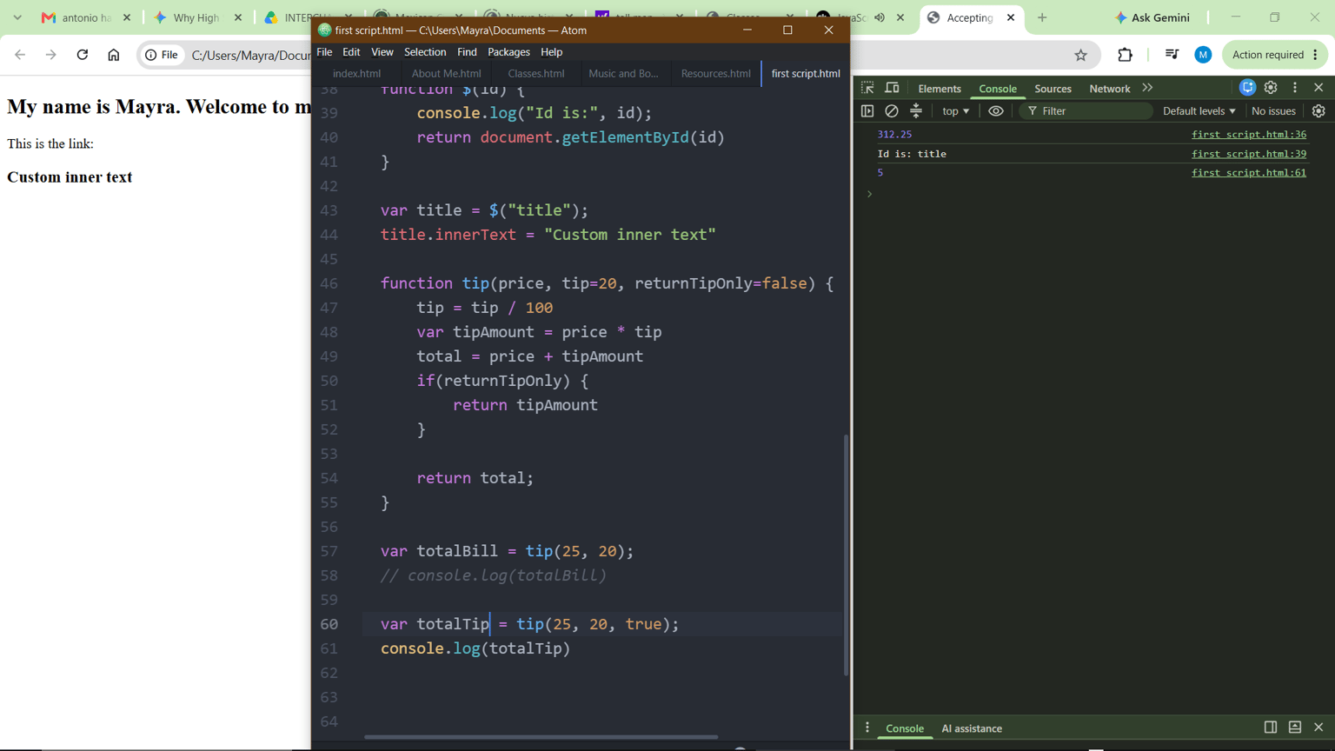Toggle the DevTools device toolbar icon
This screenshot has height=751, width=1335.
(892, 88)
